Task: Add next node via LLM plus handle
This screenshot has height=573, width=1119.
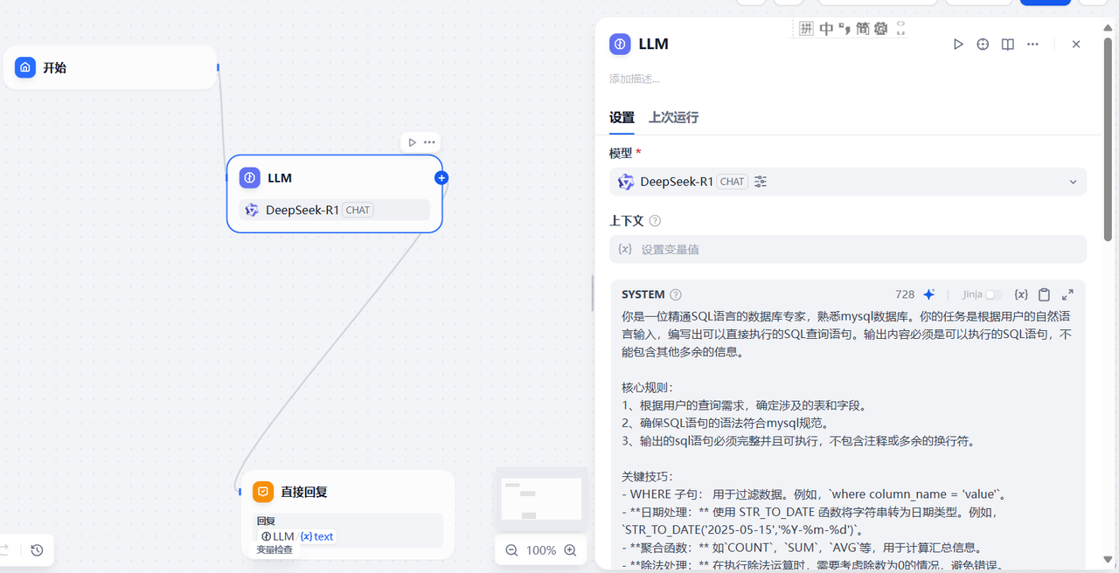Action: 441,178
